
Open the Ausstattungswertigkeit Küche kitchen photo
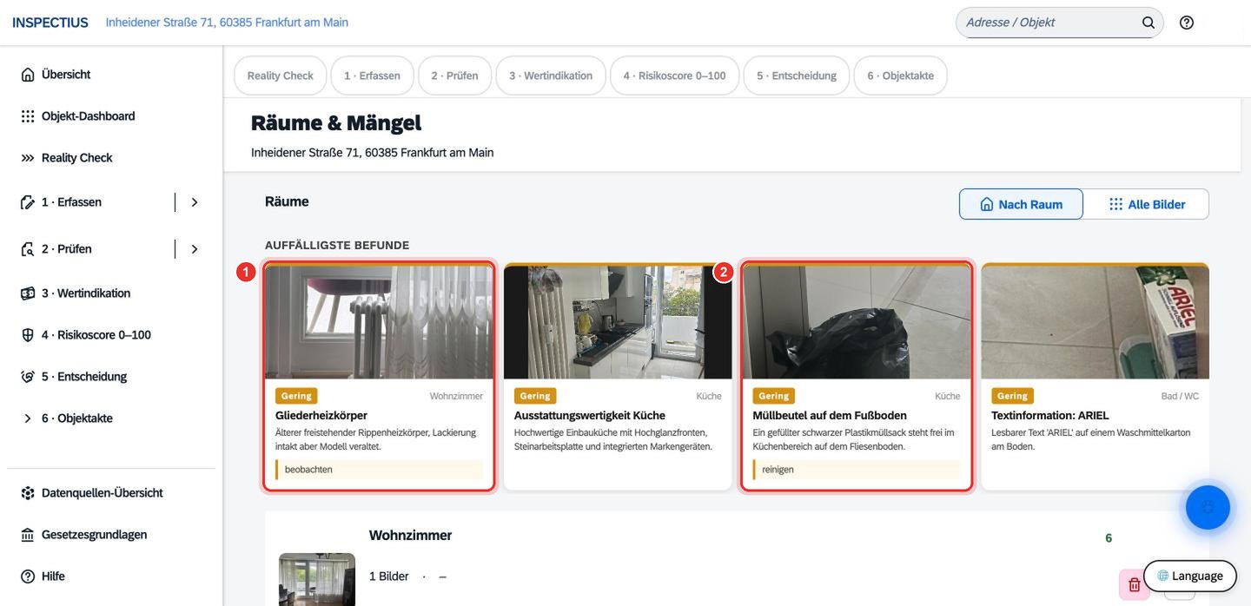[618, 322]
